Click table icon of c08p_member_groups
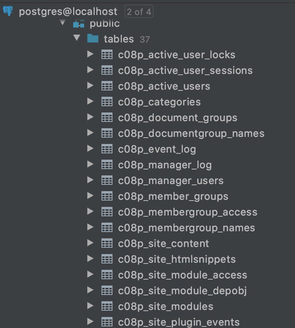This screenshot has height=328, width=295. 107,196
